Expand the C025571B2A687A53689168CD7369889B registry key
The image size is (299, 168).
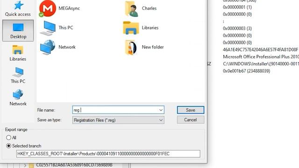pos(25,165)
